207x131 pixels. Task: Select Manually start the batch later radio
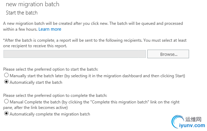6,75
